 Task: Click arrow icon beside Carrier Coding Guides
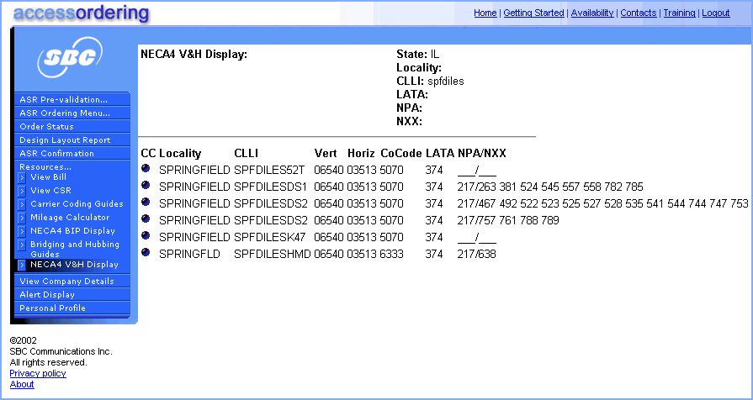click(x=22, y=204)
